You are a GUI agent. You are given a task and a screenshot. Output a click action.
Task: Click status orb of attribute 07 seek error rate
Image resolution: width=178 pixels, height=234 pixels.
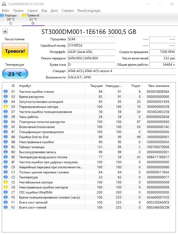6,112
